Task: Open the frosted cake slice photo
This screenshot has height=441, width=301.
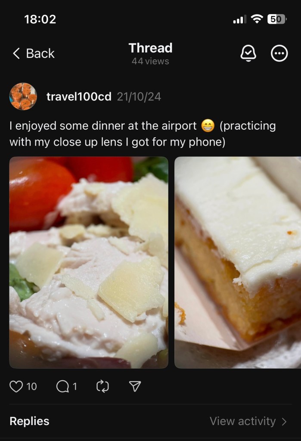Action: pos(238,262)
